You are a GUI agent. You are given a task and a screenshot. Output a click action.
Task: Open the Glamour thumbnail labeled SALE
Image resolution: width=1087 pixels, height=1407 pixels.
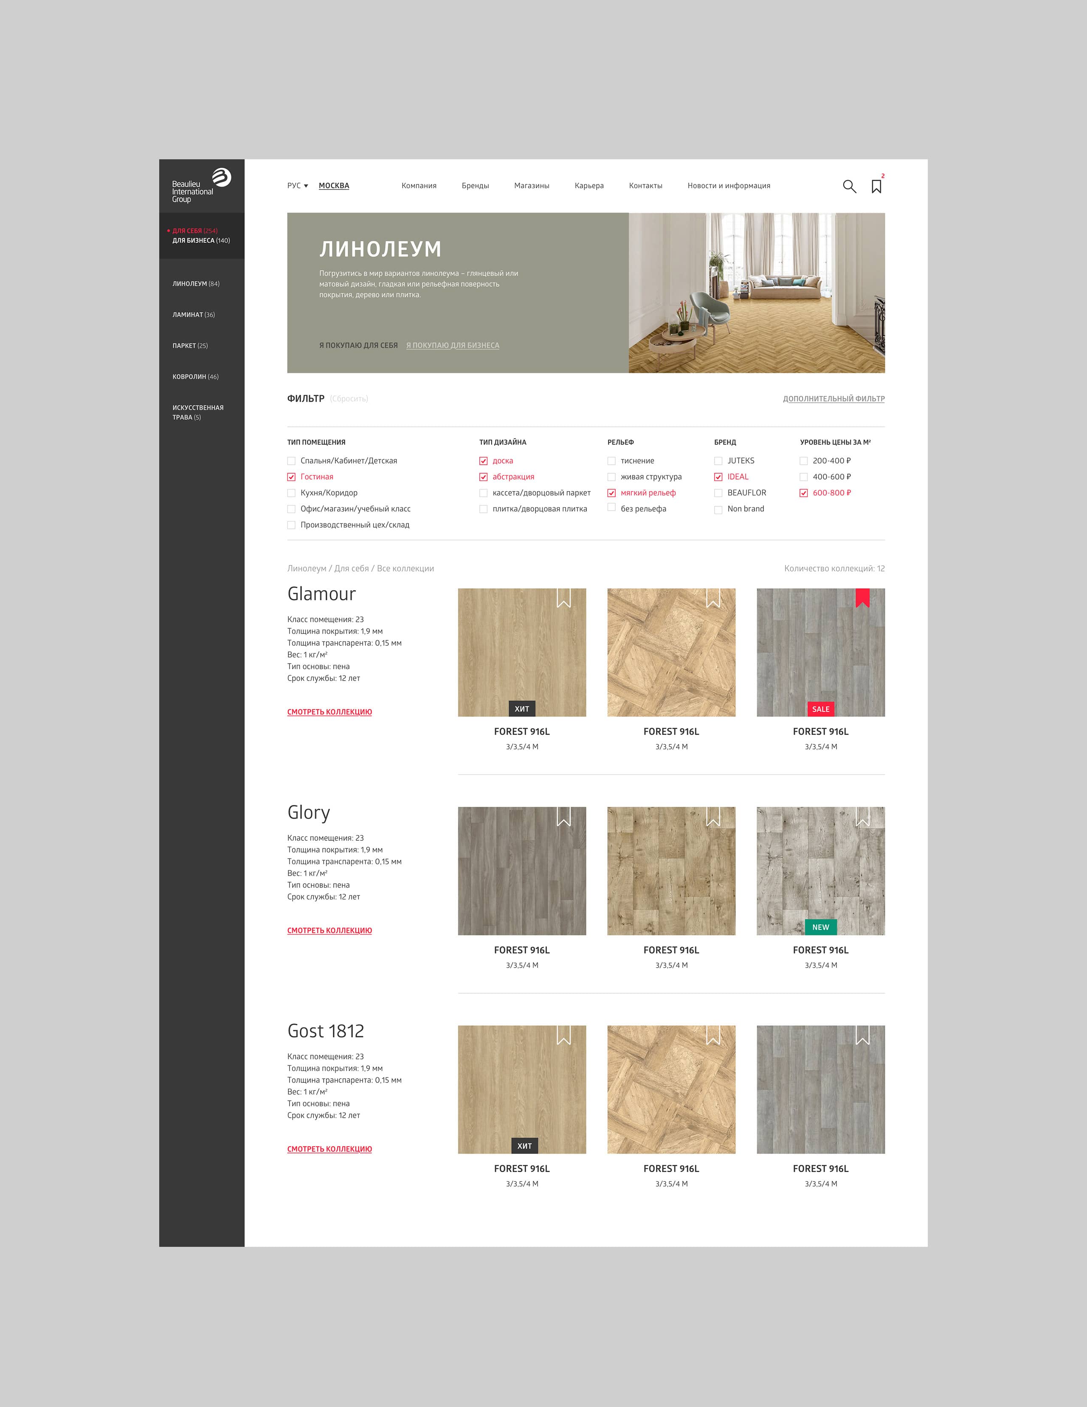[x=820, y=652]
